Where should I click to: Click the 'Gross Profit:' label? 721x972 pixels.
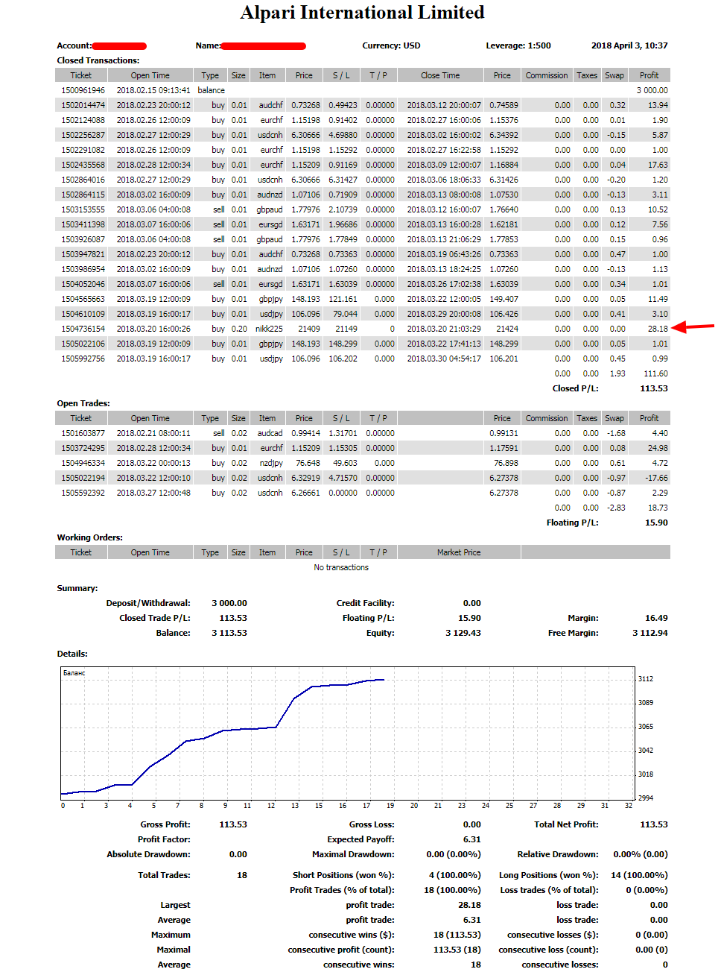click(x=165, y=824)
